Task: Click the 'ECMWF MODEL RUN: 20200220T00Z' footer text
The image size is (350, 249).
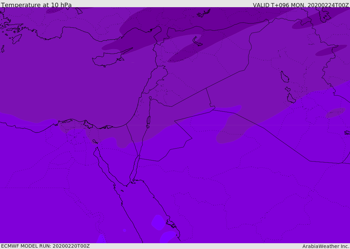Action: [45, 246]
